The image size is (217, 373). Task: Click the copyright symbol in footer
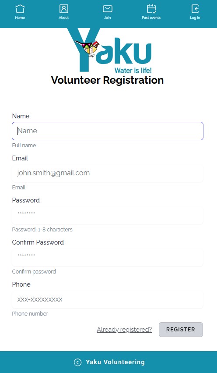(77, 362)
